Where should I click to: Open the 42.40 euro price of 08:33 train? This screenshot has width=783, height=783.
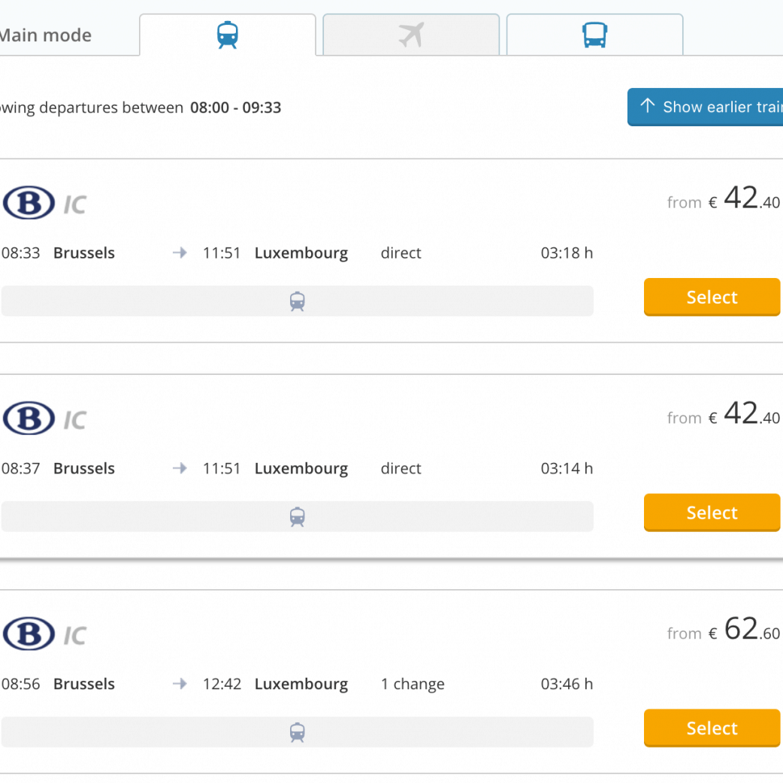pyautogui.click(x=740, y=200)
